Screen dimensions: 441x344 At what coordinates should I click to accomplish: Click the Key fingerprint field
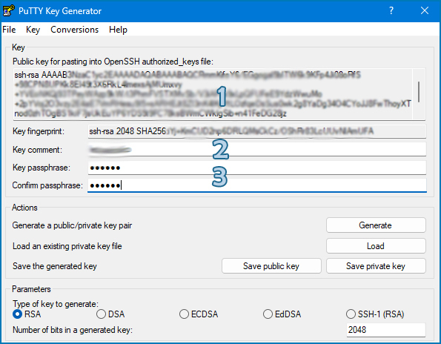tap(257, 131)
